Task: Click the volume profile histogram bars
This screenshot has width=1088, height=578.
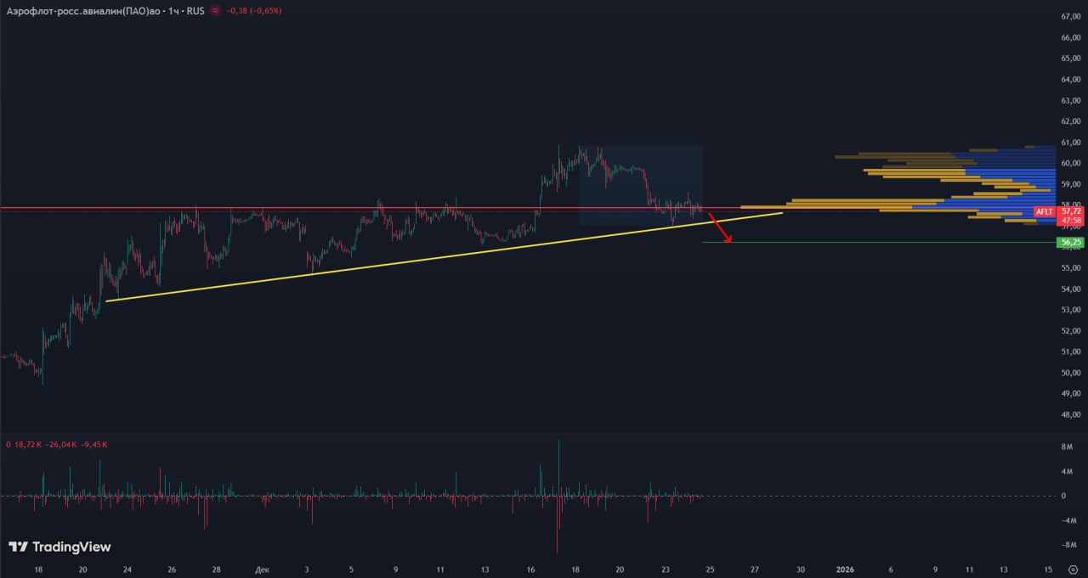Action: (x=977, y=182)
